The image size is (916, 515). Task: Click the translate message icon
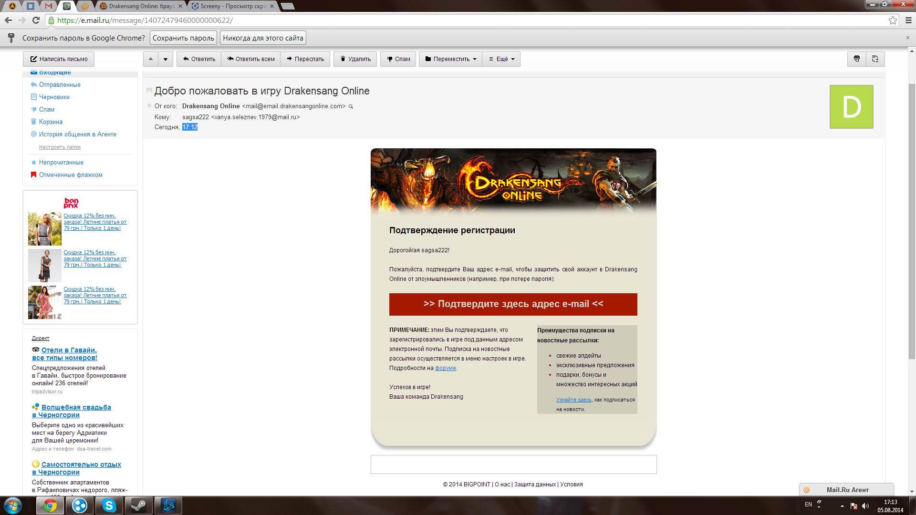point(875,59)
